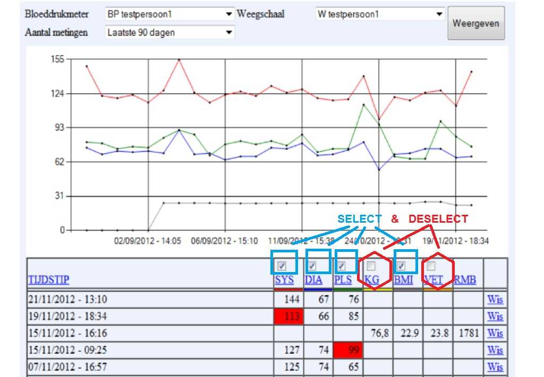Click the RMB column header link

coord(465,280)
